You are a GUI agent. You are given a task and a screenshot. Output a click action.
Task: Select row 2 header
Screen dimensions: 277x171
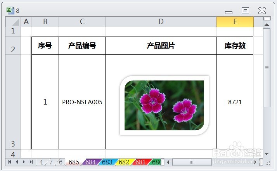click(x=13, y=45)
